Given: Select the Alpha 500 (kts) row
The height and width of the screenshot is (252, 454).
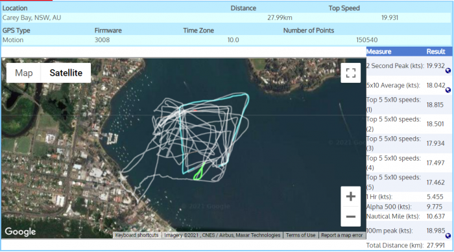Looking at the screenshot, I should [409, 207].
